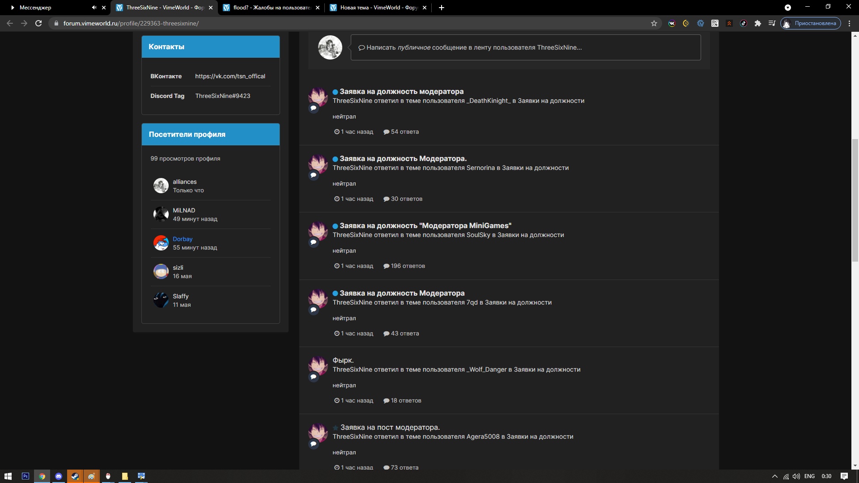
Task: Open the VK link tsn_offical
Action: pos(230,76)
